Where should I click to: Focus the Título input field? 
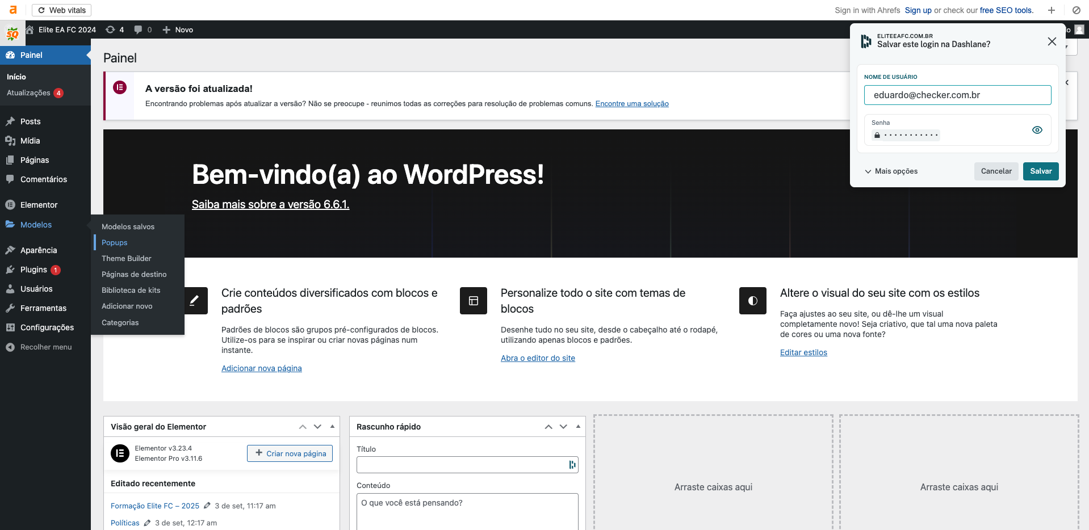pos(467,465)
